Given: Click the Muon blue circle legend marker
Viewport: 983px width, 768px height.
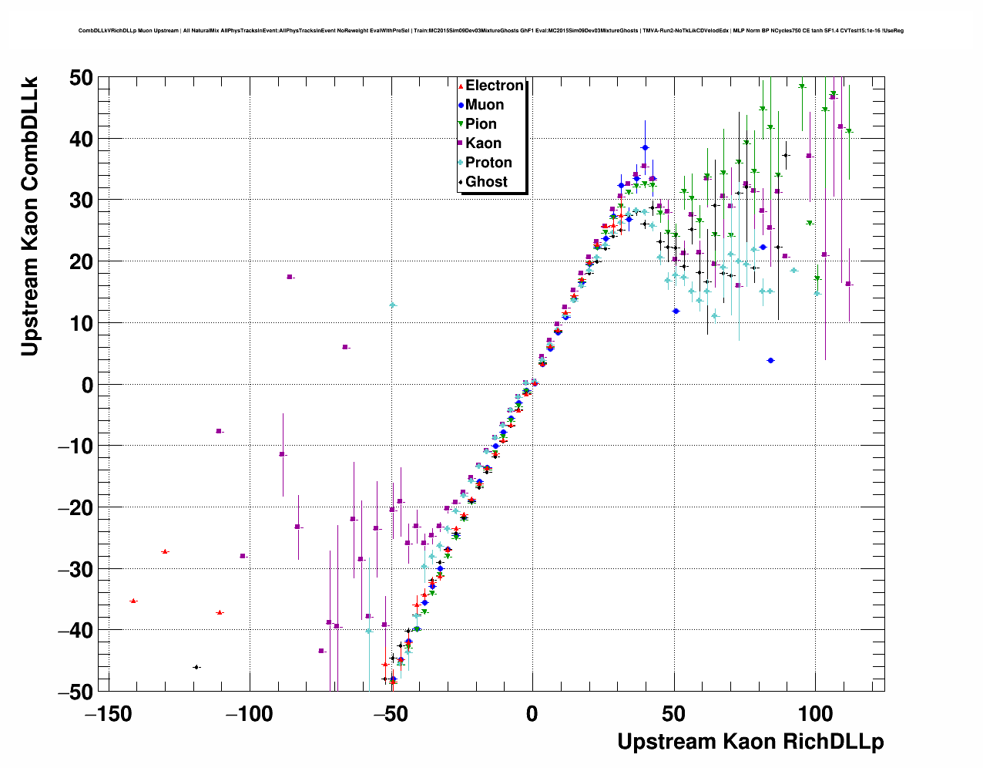Looking at the screenshot, I should pyautogui.click(x=461, y=105).
